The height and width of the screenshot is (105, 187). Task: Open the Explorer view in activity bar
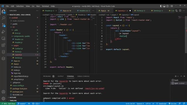click(x=3, y=12)
